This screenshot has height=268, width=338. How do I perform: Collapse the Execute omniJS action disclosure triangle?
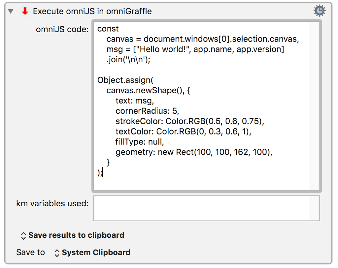[11, 11]
